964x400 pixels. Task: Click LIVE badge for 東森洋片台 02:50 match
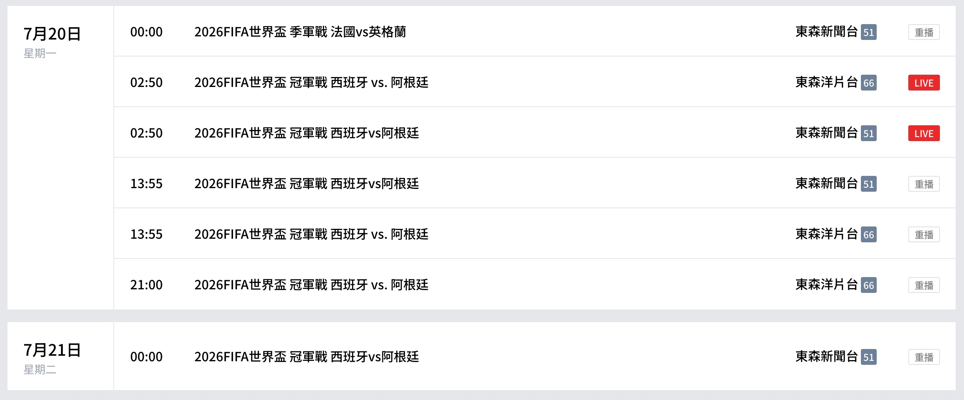tap(924, 83)
